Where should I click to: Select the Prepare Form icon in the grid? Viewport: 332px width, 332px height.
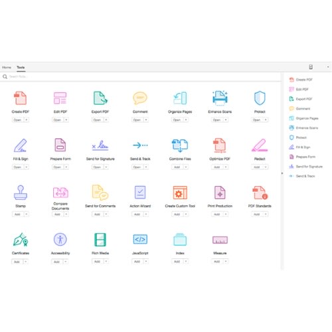coord(60,145)
